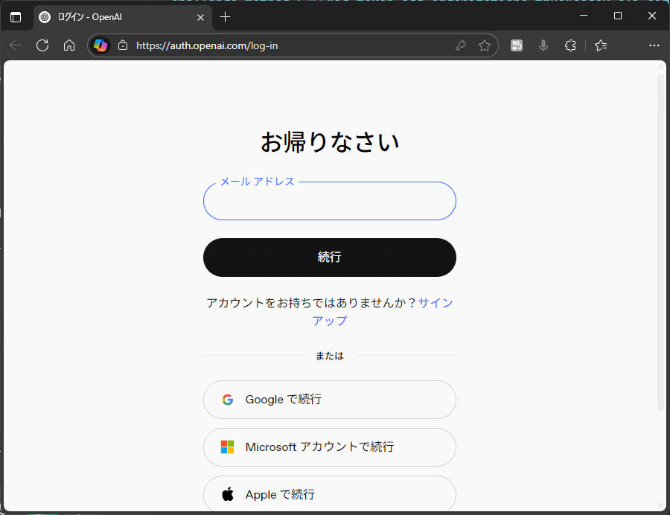Open the Extensions puzzle icon
670x515 pixels.
[570, 45]
